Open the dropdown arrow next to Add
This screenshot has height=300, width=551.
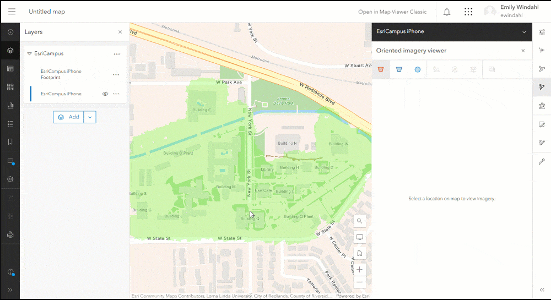[x=90, y=117]
